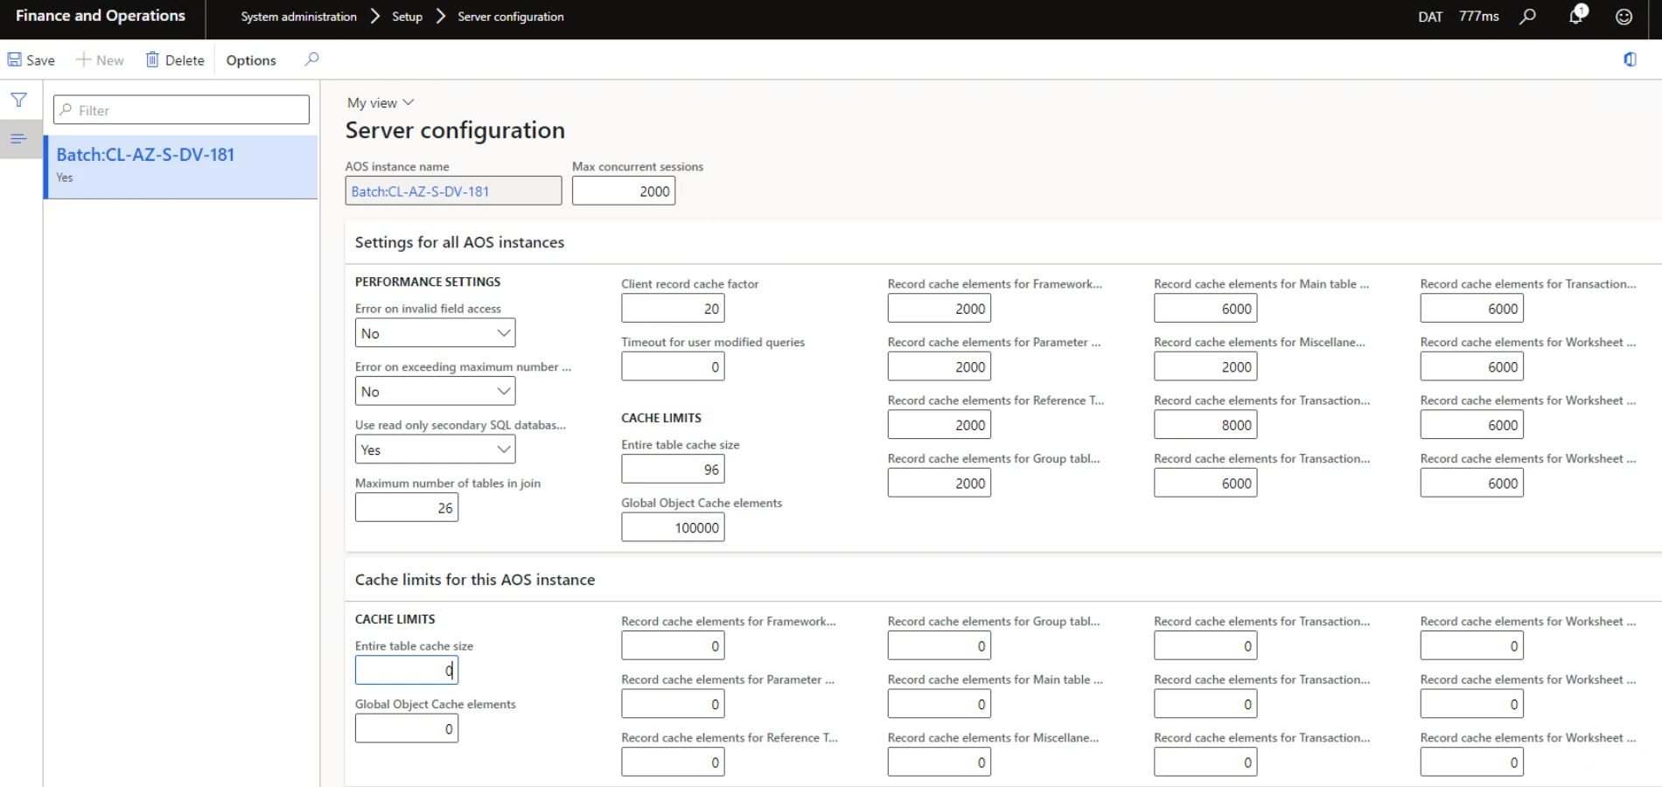Image resolution: width=1662 pixels, height=787 pixels.
Task: Click the Record cache elements for Miscellane... field showing 2000
Action: tap(1205, 366)
